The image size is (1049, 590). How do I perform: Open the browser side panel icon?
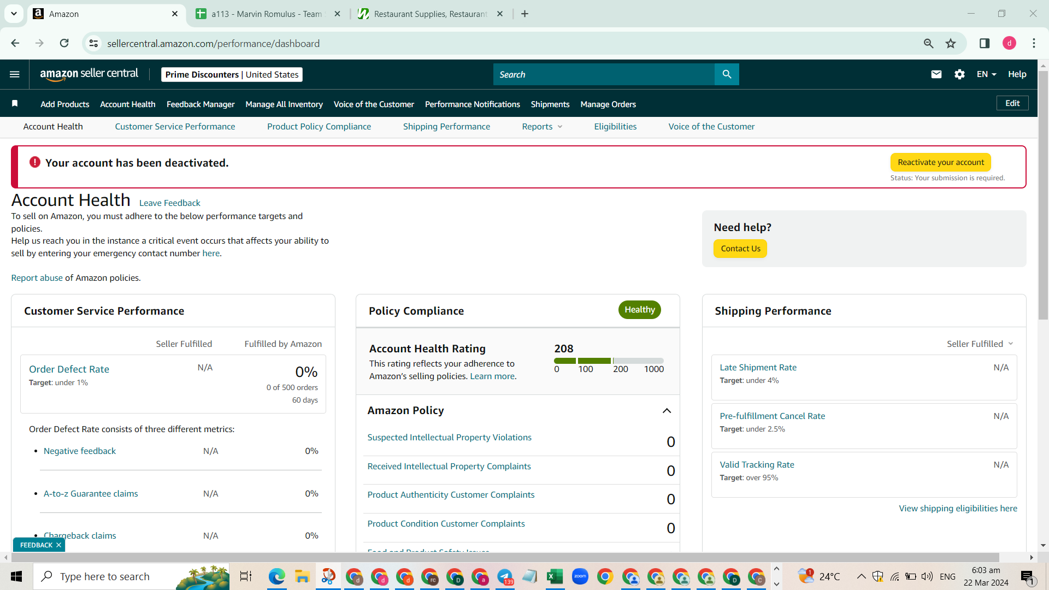[x=985, y=43]
